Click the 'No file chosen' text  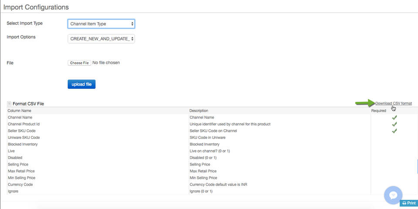[106, 63]
